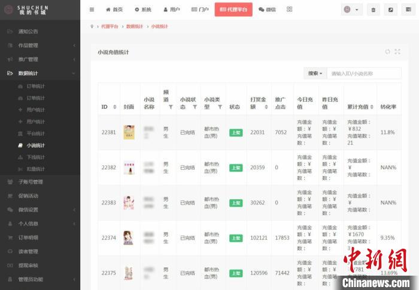Click the hamburger menu icon in top bar
This screenshot has width=419, height=290.
tap(92, 10)
